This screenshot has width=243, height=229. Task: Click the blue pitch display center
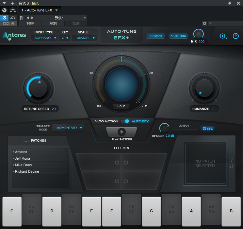[x=121, y=84]
